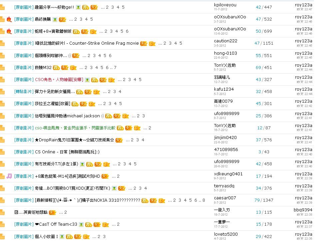Go to page 7 of 救贖M32 thread
Image resolution: width=317 pixels, height=242 pixels.
coord(115,68)
